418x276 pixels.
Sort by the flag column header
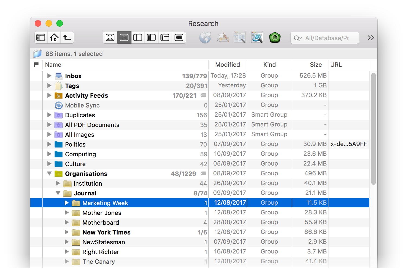coord(36,65)
